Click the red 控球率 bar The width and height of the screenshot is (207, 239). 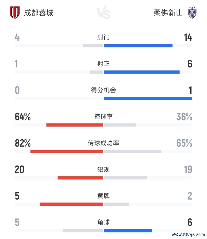(74, 125)
